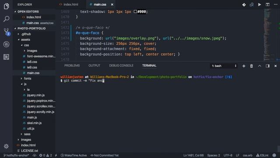This screenshot has height=158, width=280.
Task: Open font-awesome.min.css file
Action: [41, 56]
